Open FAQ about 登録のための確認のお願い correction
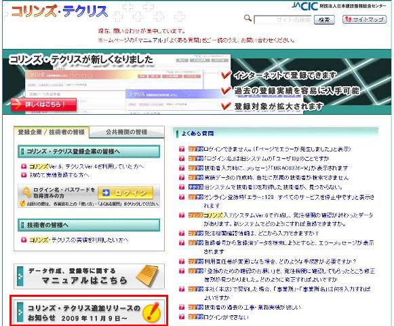394x326 pixels. coord(290,275)
